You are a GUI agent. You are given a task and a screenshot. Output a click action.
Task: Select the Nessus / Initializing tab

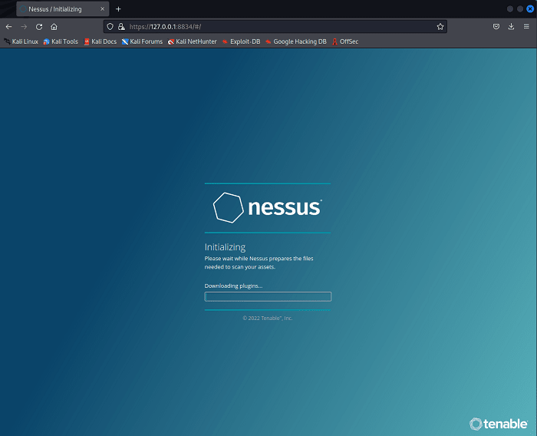click(63, 9)
